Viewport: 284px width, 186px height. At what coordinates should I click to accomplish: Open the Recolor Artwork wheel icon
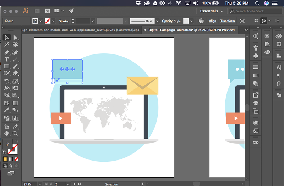click(201, 21)
